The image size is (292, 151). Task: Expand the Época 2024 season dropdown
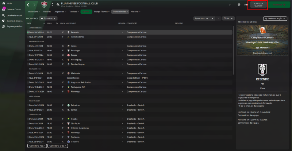pyautogui.click(x=207, y=18)
